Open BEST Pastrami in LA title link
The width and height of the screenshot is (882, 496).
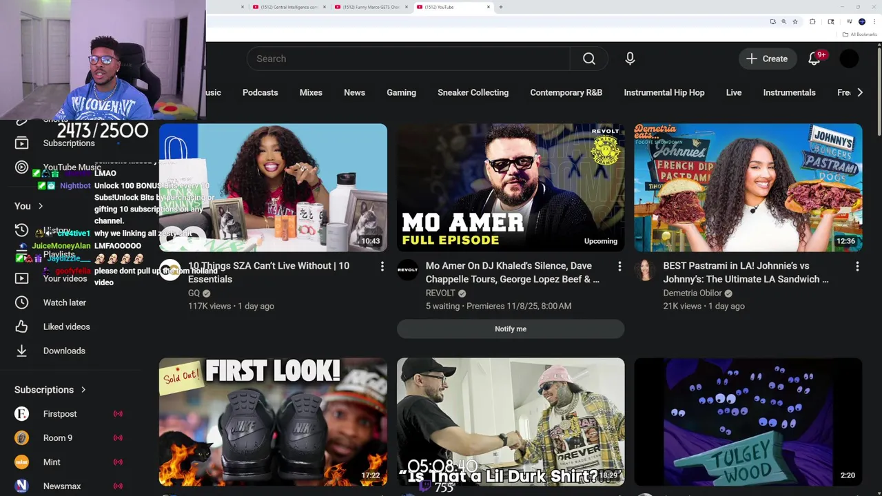tap(746, 272)
